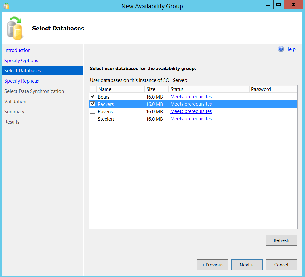This screenshot has width=305, height=277.
Task: Click Meets prerequisites link for Steelers
Action: point(191,118)
